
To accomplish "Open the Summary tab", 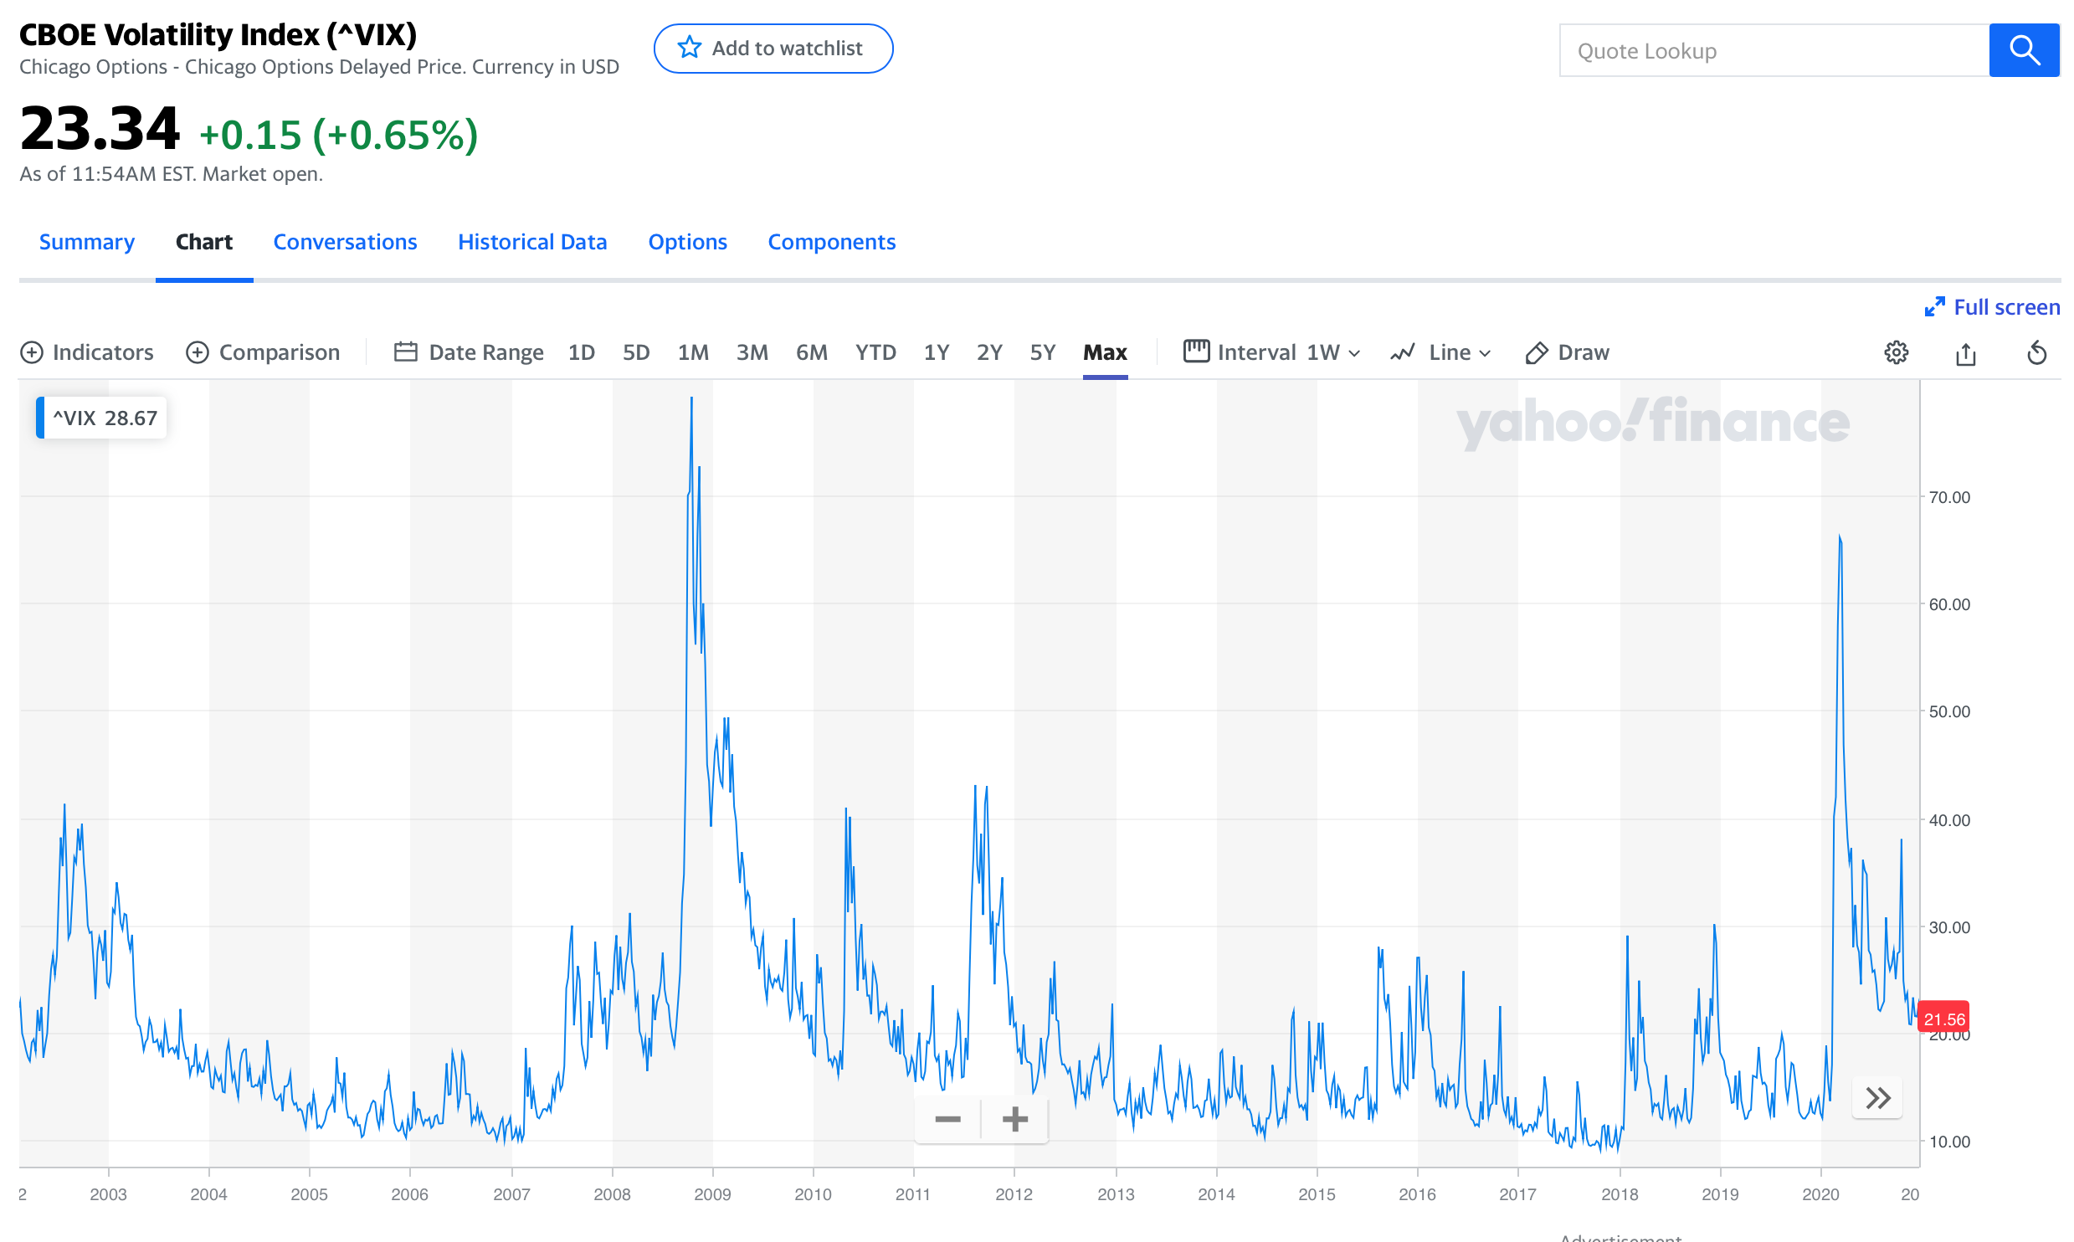I will tap(86, 242).
